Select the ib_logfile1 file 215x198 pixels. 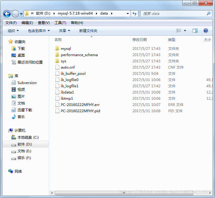click(x=69, y=86)
